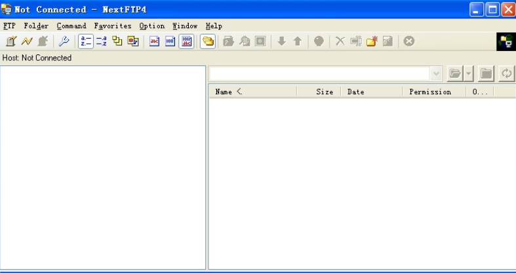Viewport: 516px width, 273px height.
Task: Click the Permission column header
Action: (x=430, y=92)
